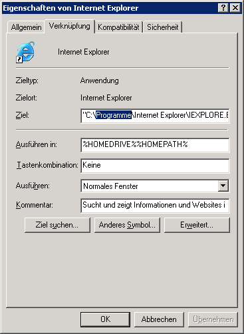This screenshot has height=334, width=244.
Task: Confirm with the OK button
Action: 105,319
